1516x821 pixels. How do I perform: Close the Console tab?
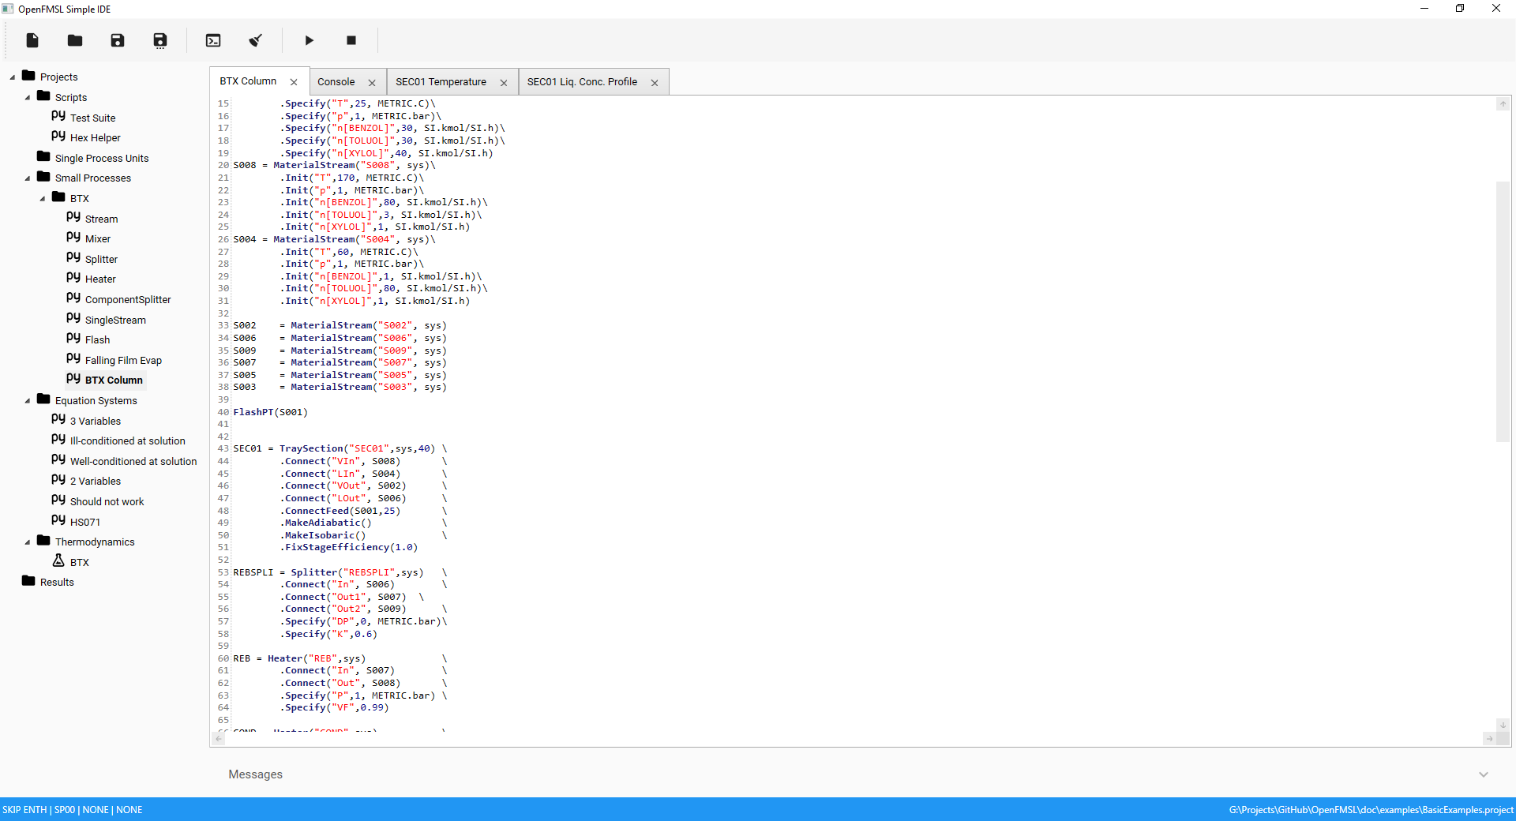click(x=372, y=83)
